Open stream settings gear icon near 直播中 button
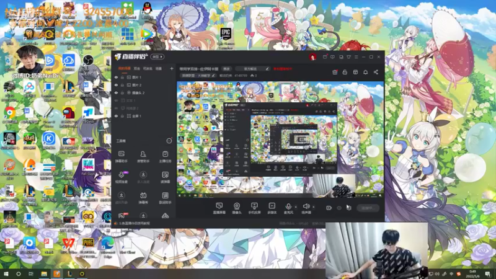Viewport: 496px width, 279px height. (348, 208)
